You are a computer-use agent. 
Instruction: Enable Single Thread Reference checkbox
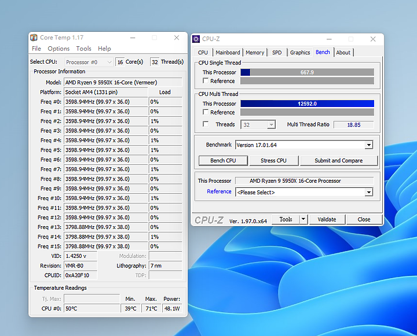[206, 80]
